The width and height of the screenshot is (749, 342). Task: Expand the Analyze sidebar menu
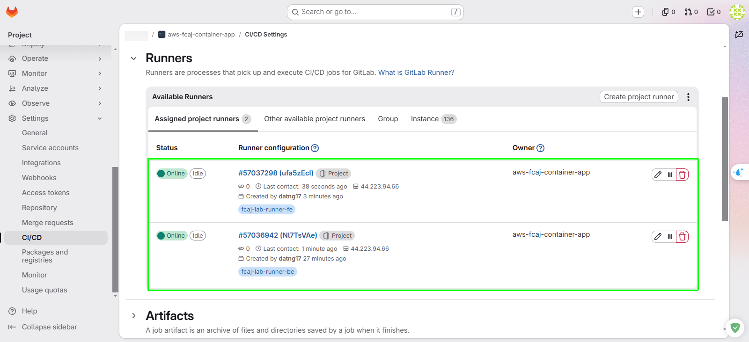click(55, 88)
